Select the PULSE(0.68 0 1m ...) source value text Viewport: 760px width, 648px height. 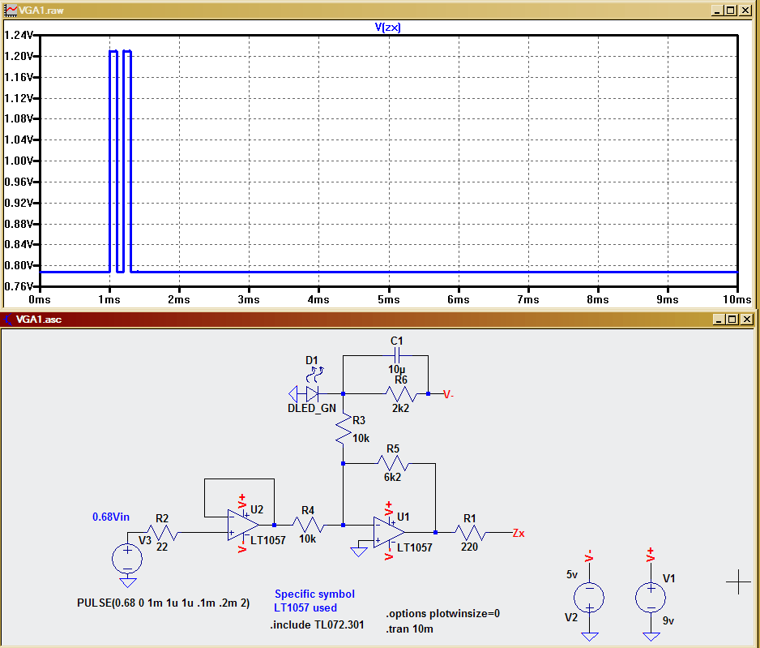coord(164,603)
